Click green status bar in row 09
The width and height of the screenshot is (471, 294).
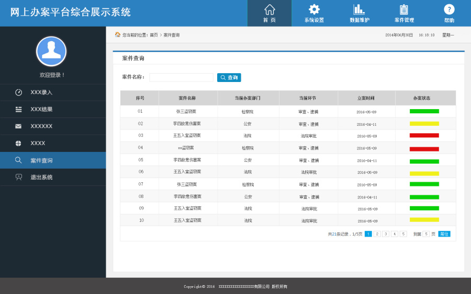(x=424, y=208)
